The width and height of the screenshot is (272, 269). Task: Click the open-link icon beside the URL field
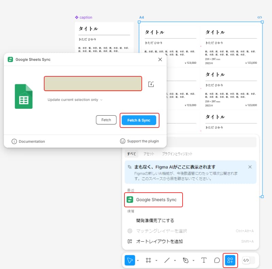[151, 84]
